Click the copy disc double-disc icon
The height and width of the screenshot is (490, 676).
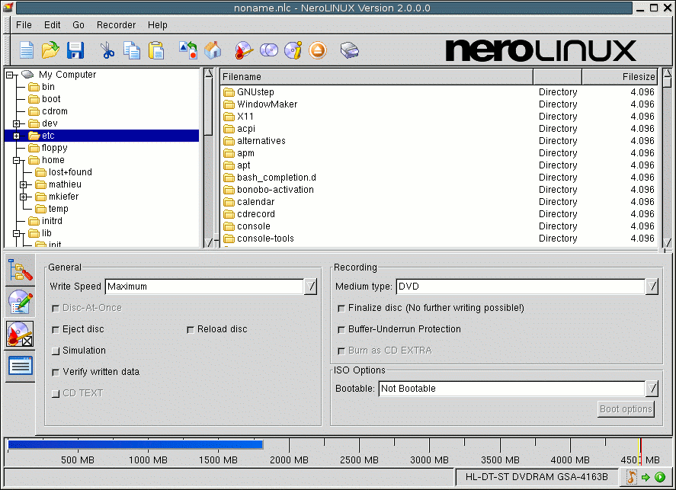pos(269,50)
